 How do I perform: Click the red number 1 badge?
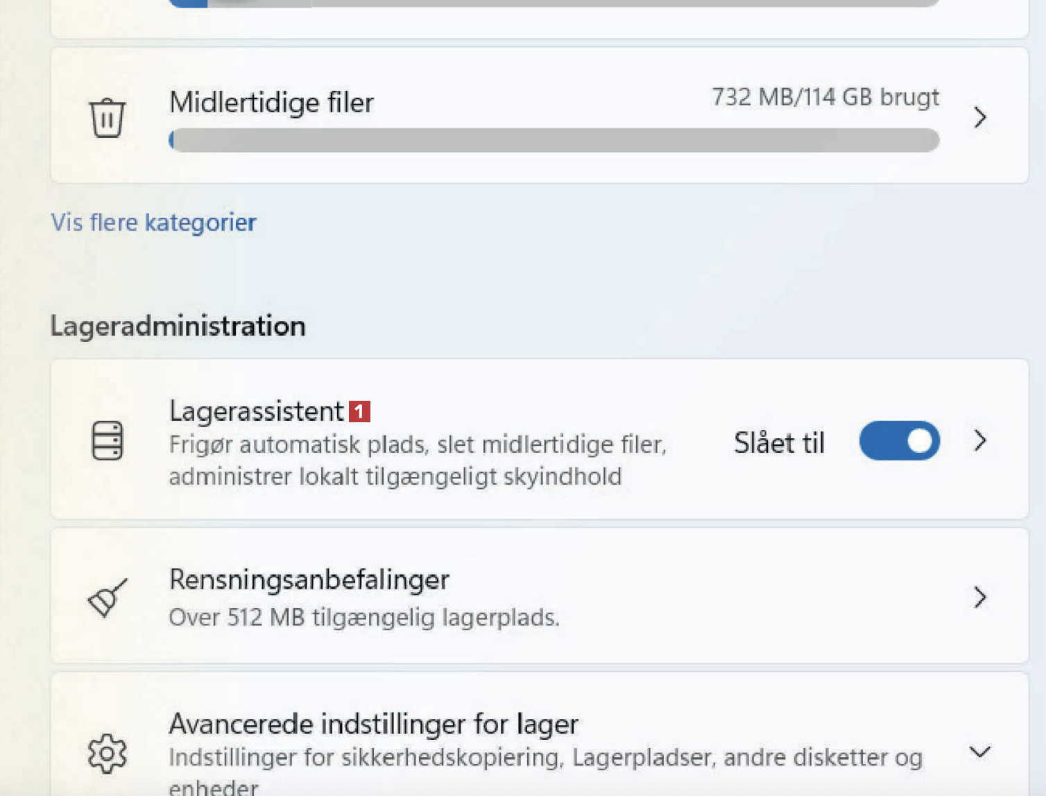359,412
